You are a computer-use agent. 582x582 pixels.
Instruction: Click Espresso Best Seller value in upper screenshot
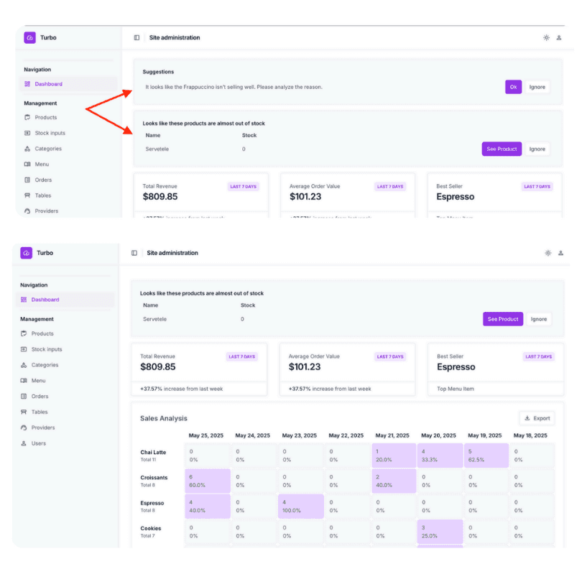(x=456, y=197)
